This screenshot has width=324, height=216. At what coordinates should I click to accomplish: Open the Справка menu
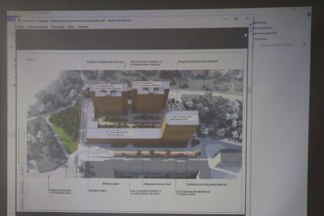tap(83, 26)
